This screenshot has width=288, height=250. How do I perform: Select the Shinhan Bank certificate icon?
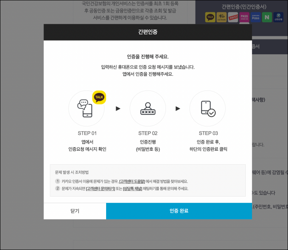tap(278, 17)
